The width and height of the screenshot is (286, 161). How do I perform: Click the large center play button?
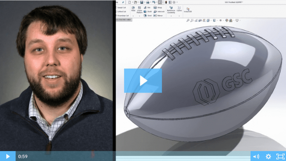coord(143,80)
